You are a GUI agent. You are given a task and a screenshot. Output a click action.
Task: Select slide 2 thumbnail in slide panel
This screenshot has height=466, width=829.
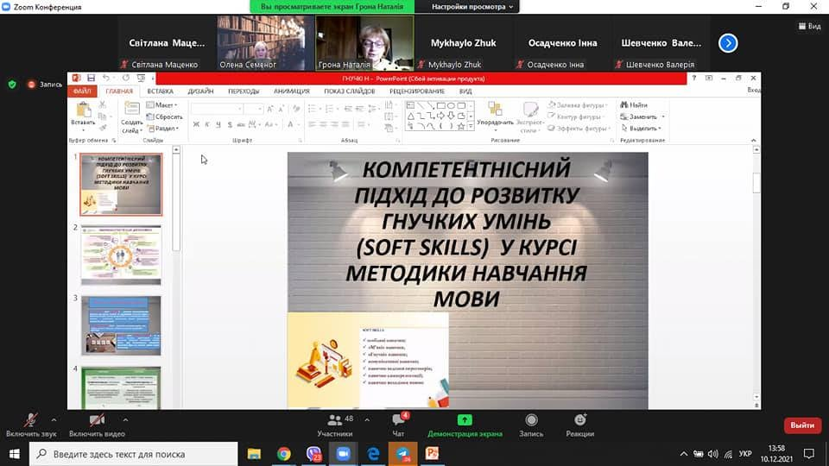tap(121, 255)
